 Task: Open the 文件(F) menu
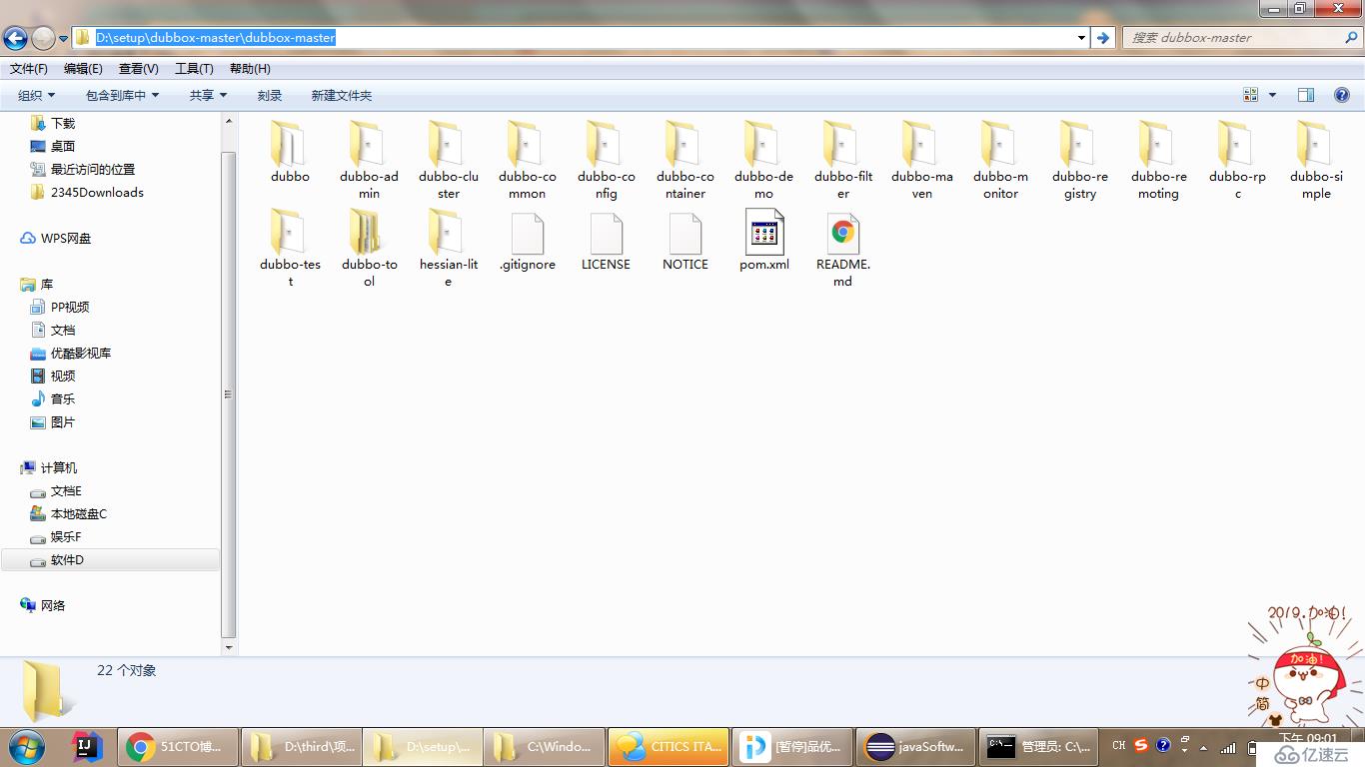pyautogui.click(x=29, y=69)
